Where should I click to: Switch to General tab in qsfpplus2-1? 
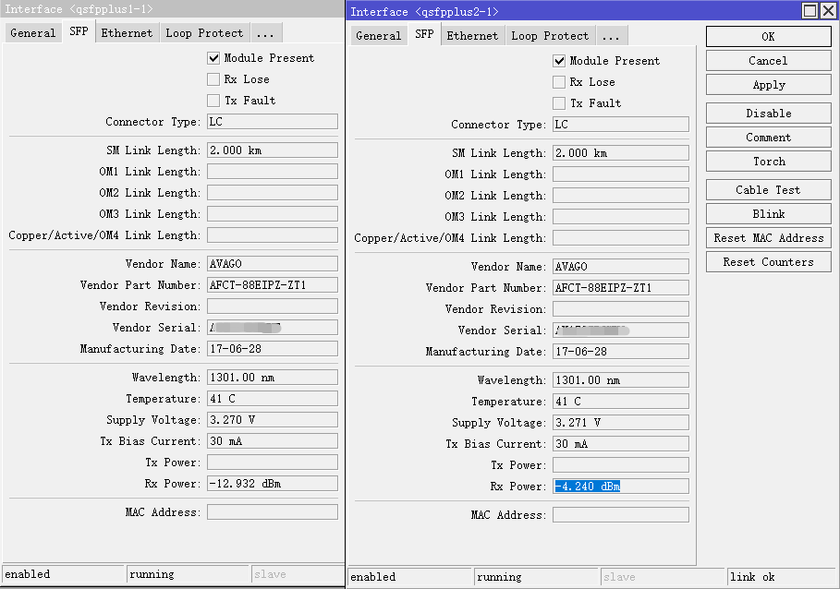click(378, 36)
